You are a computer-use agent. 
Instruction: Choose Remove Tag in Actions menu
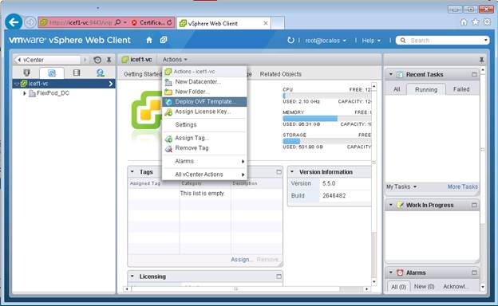pos(204,148)
